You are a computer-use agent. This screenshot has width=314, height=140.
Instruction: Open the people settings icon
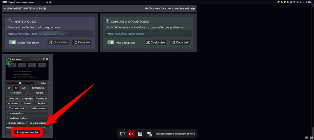[x=149, y=134]
